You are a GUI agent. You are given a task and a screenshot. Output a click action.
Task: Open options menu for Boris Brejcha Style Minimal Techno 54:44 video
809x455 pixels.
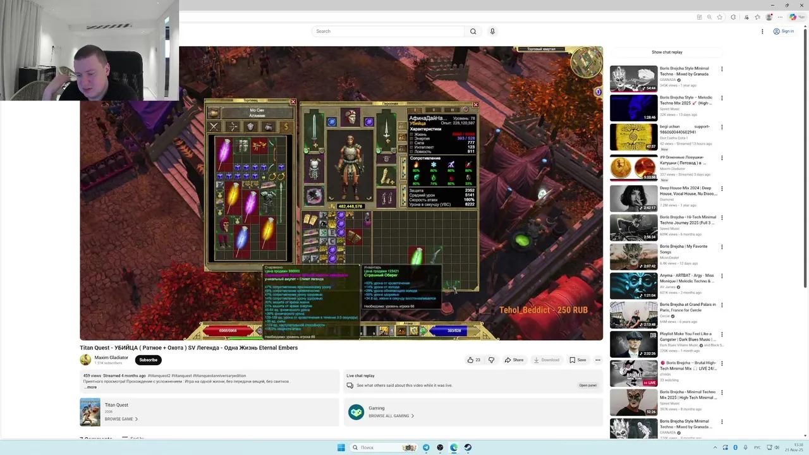click(x=722, y=69)
